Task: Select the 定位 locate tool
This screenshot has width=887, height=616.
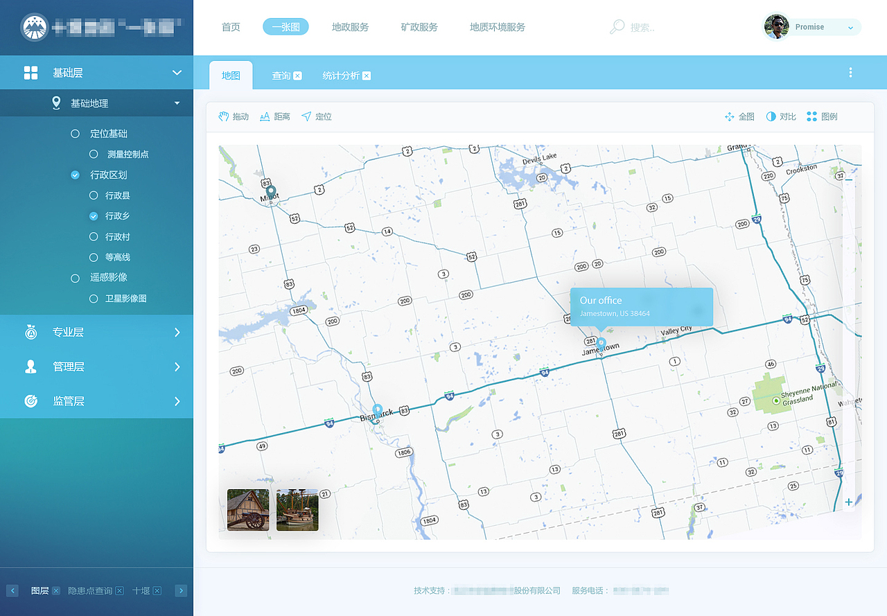Action: click(x=317, y=116)
